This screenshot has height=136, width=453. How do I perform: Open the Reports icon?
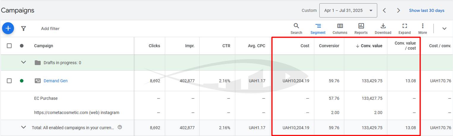pyautogui.click(x=361, y=29)
